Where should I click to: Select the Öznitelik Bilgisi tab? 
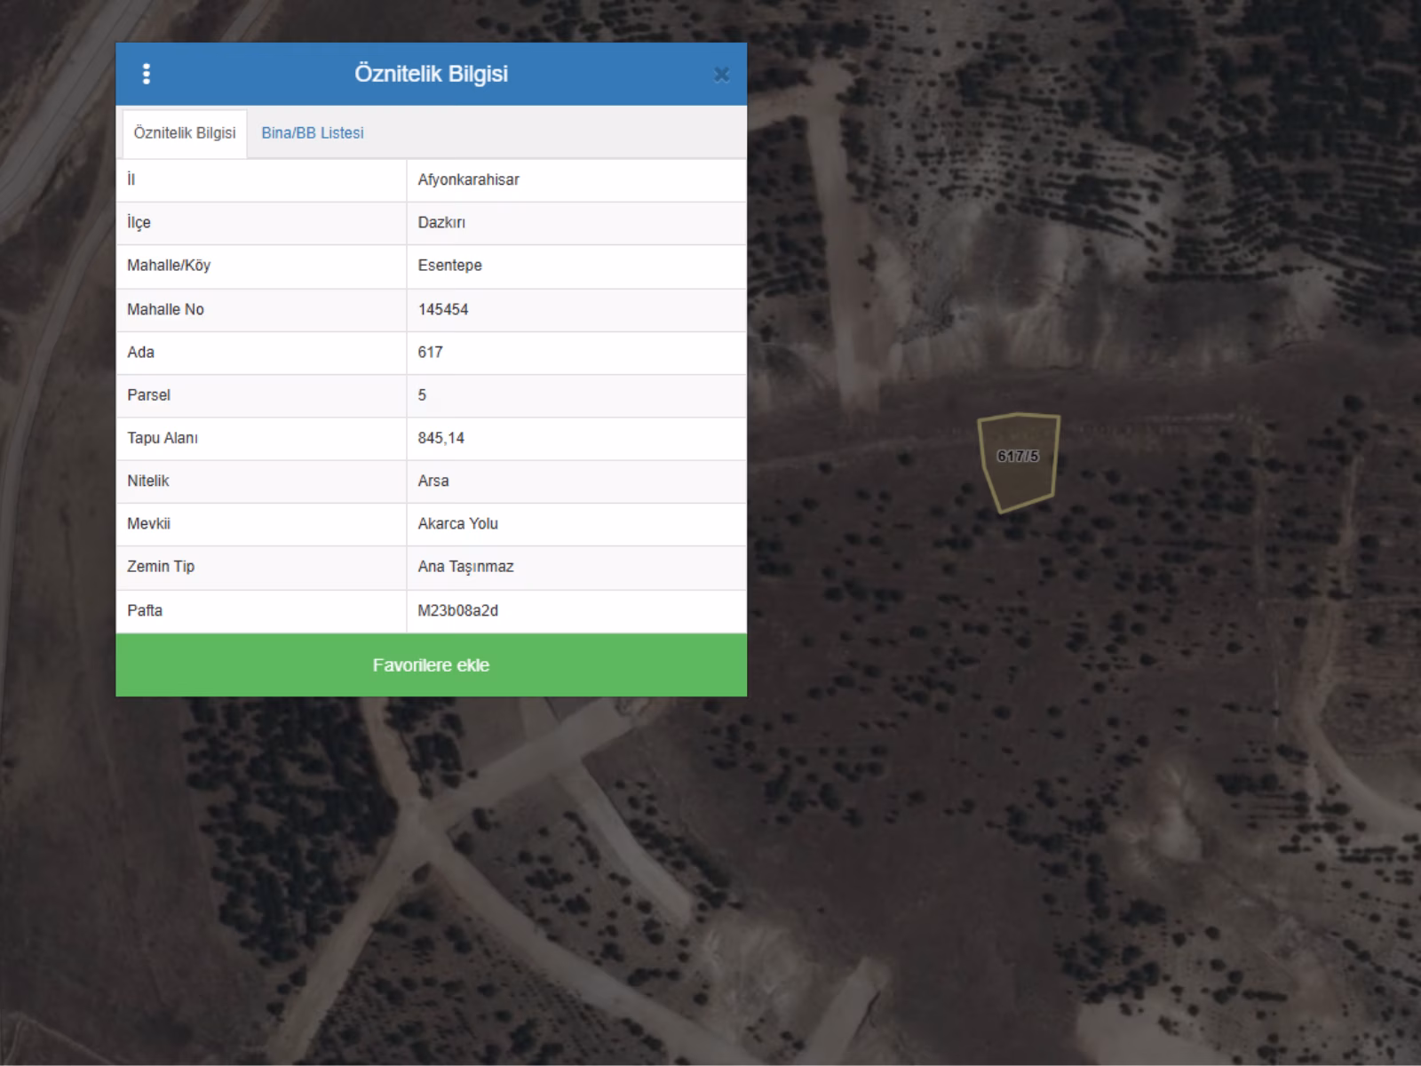click(x=185, y=133)
